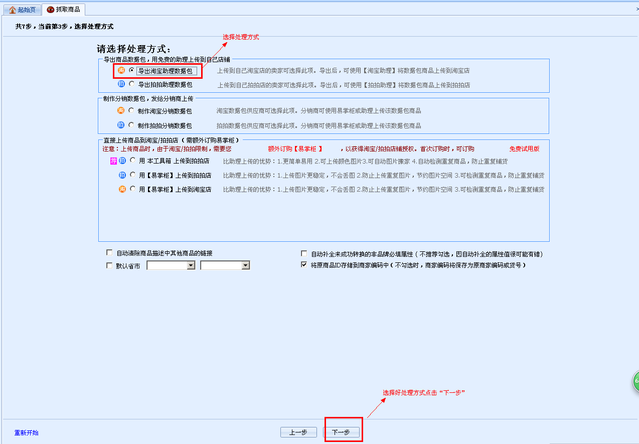
Task: Pick the 用本工具箱上传到拍拍店 radio option
Action: [132, 161]
